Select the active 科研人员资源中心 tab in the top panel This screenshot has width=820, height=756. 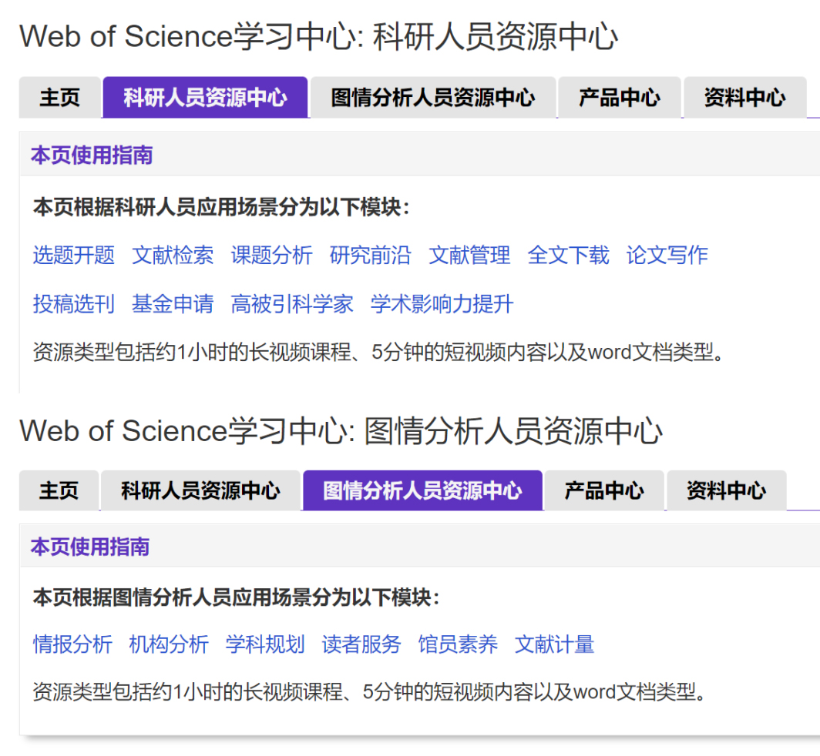click(205, 97)
